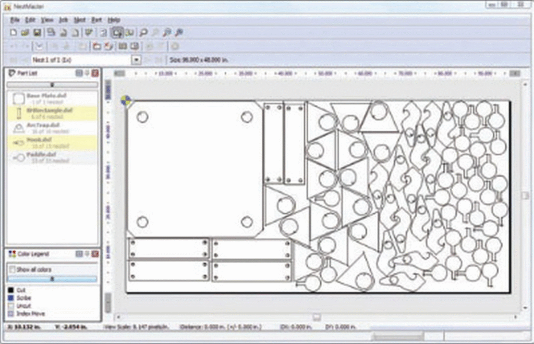Pin the Part List panel
534x344 pixels.
click(88, 73)
